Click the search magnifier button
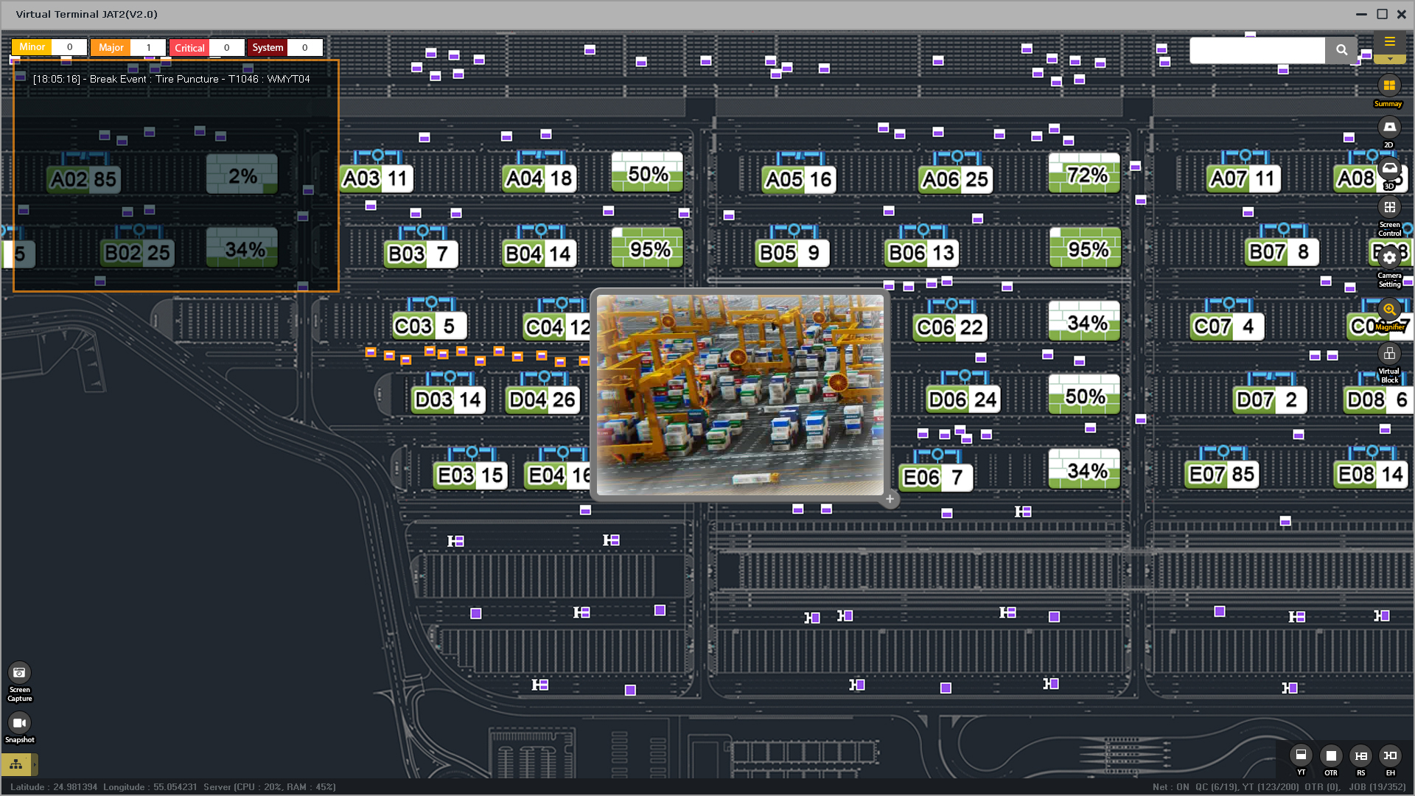This screenshot has height=796, width=1415. 1341,50
